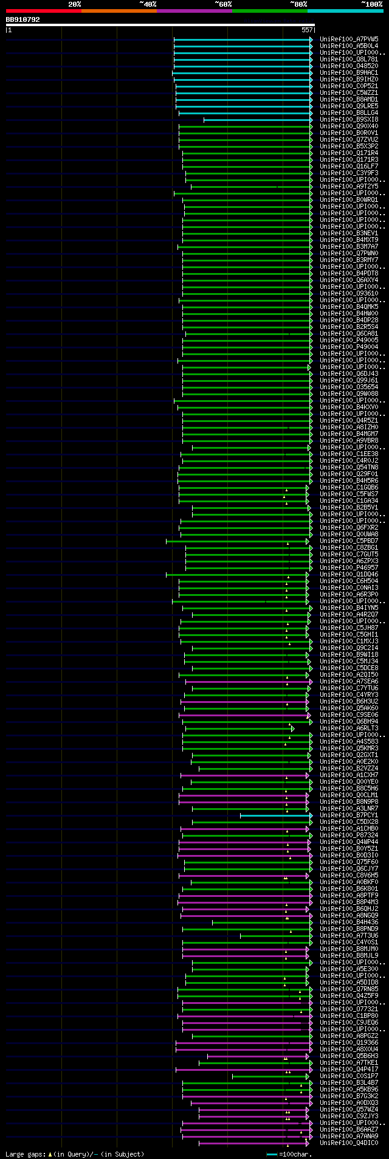
Task: Select the UniRef100_C0P521 label
Action: pyautogui.click(x=349, y=86)
